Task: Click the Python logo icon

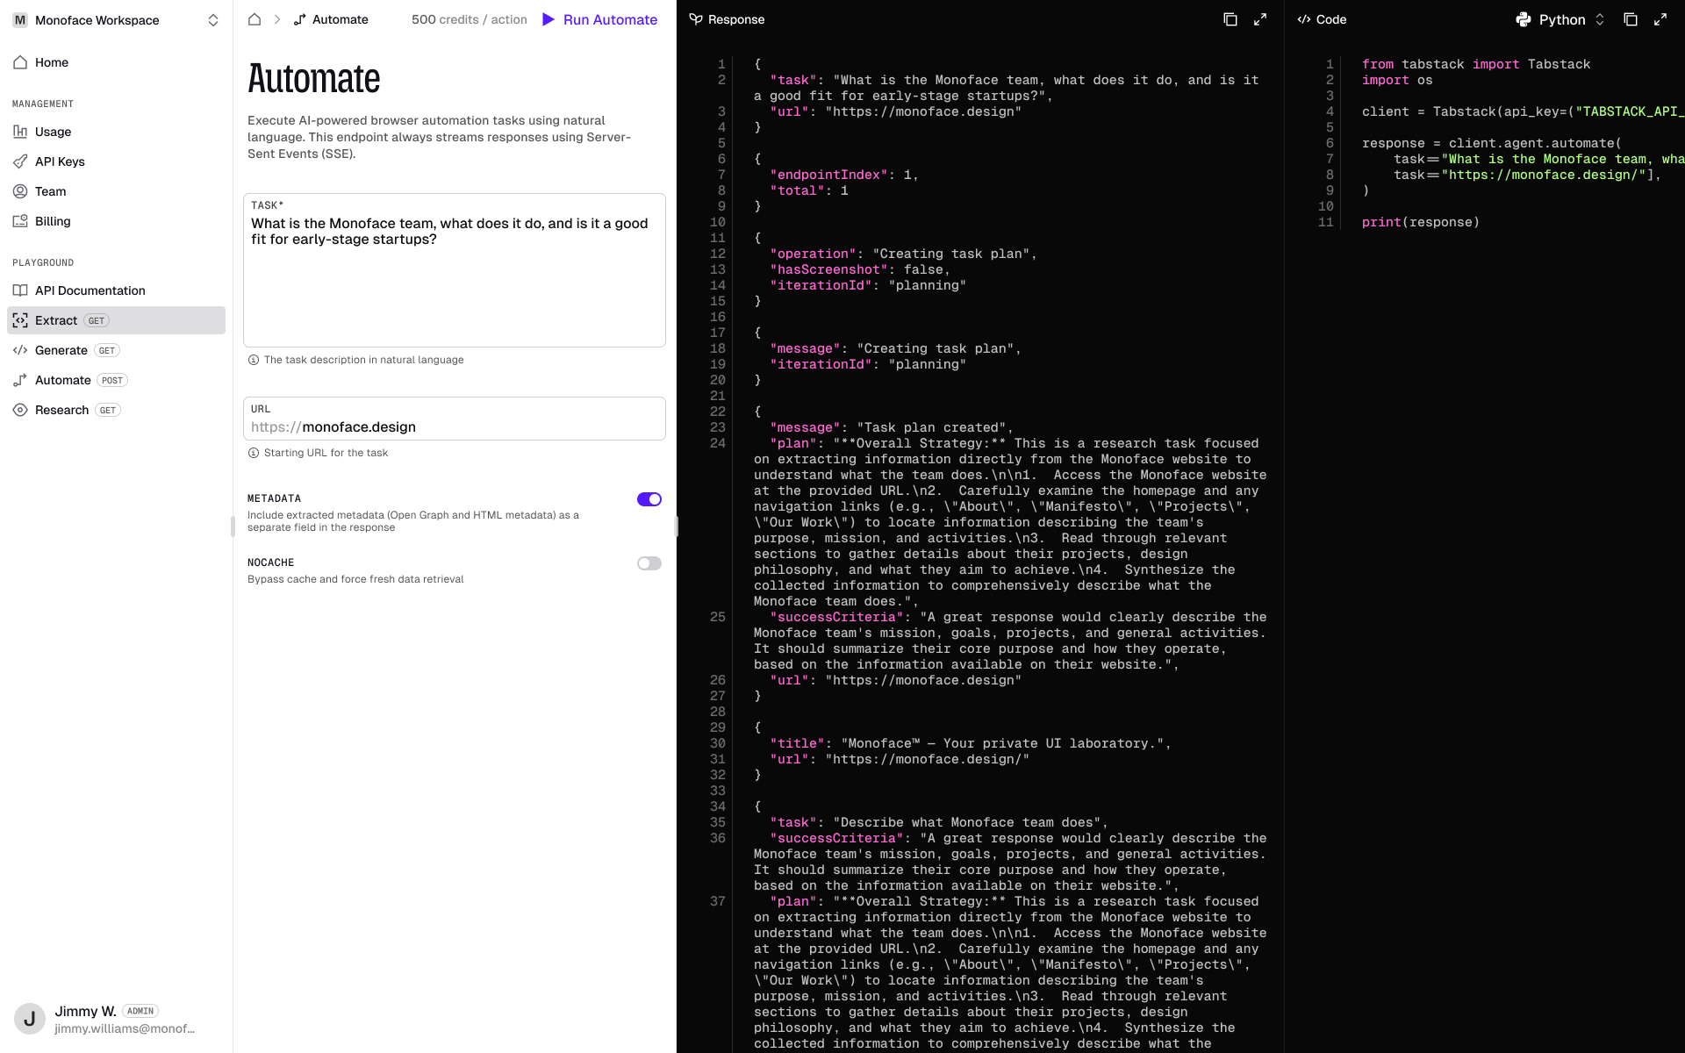Action: pyautogui.click(x=1524, y=19)
